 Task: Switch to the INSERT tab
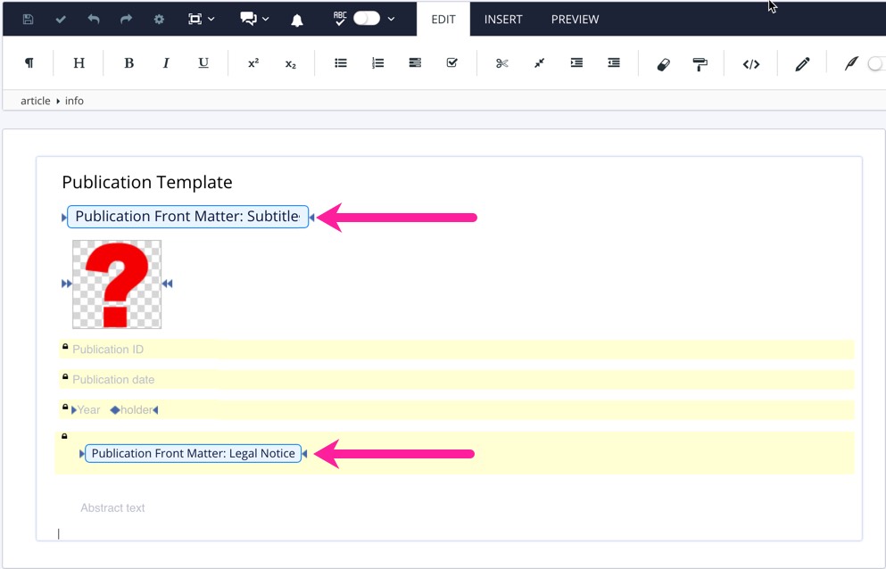tap(503, 19)
